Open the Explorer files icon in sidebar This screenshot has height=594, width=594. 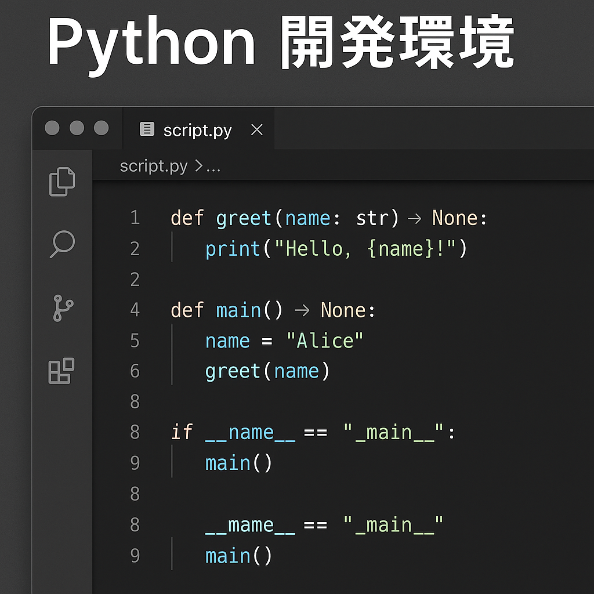(62, 182)
